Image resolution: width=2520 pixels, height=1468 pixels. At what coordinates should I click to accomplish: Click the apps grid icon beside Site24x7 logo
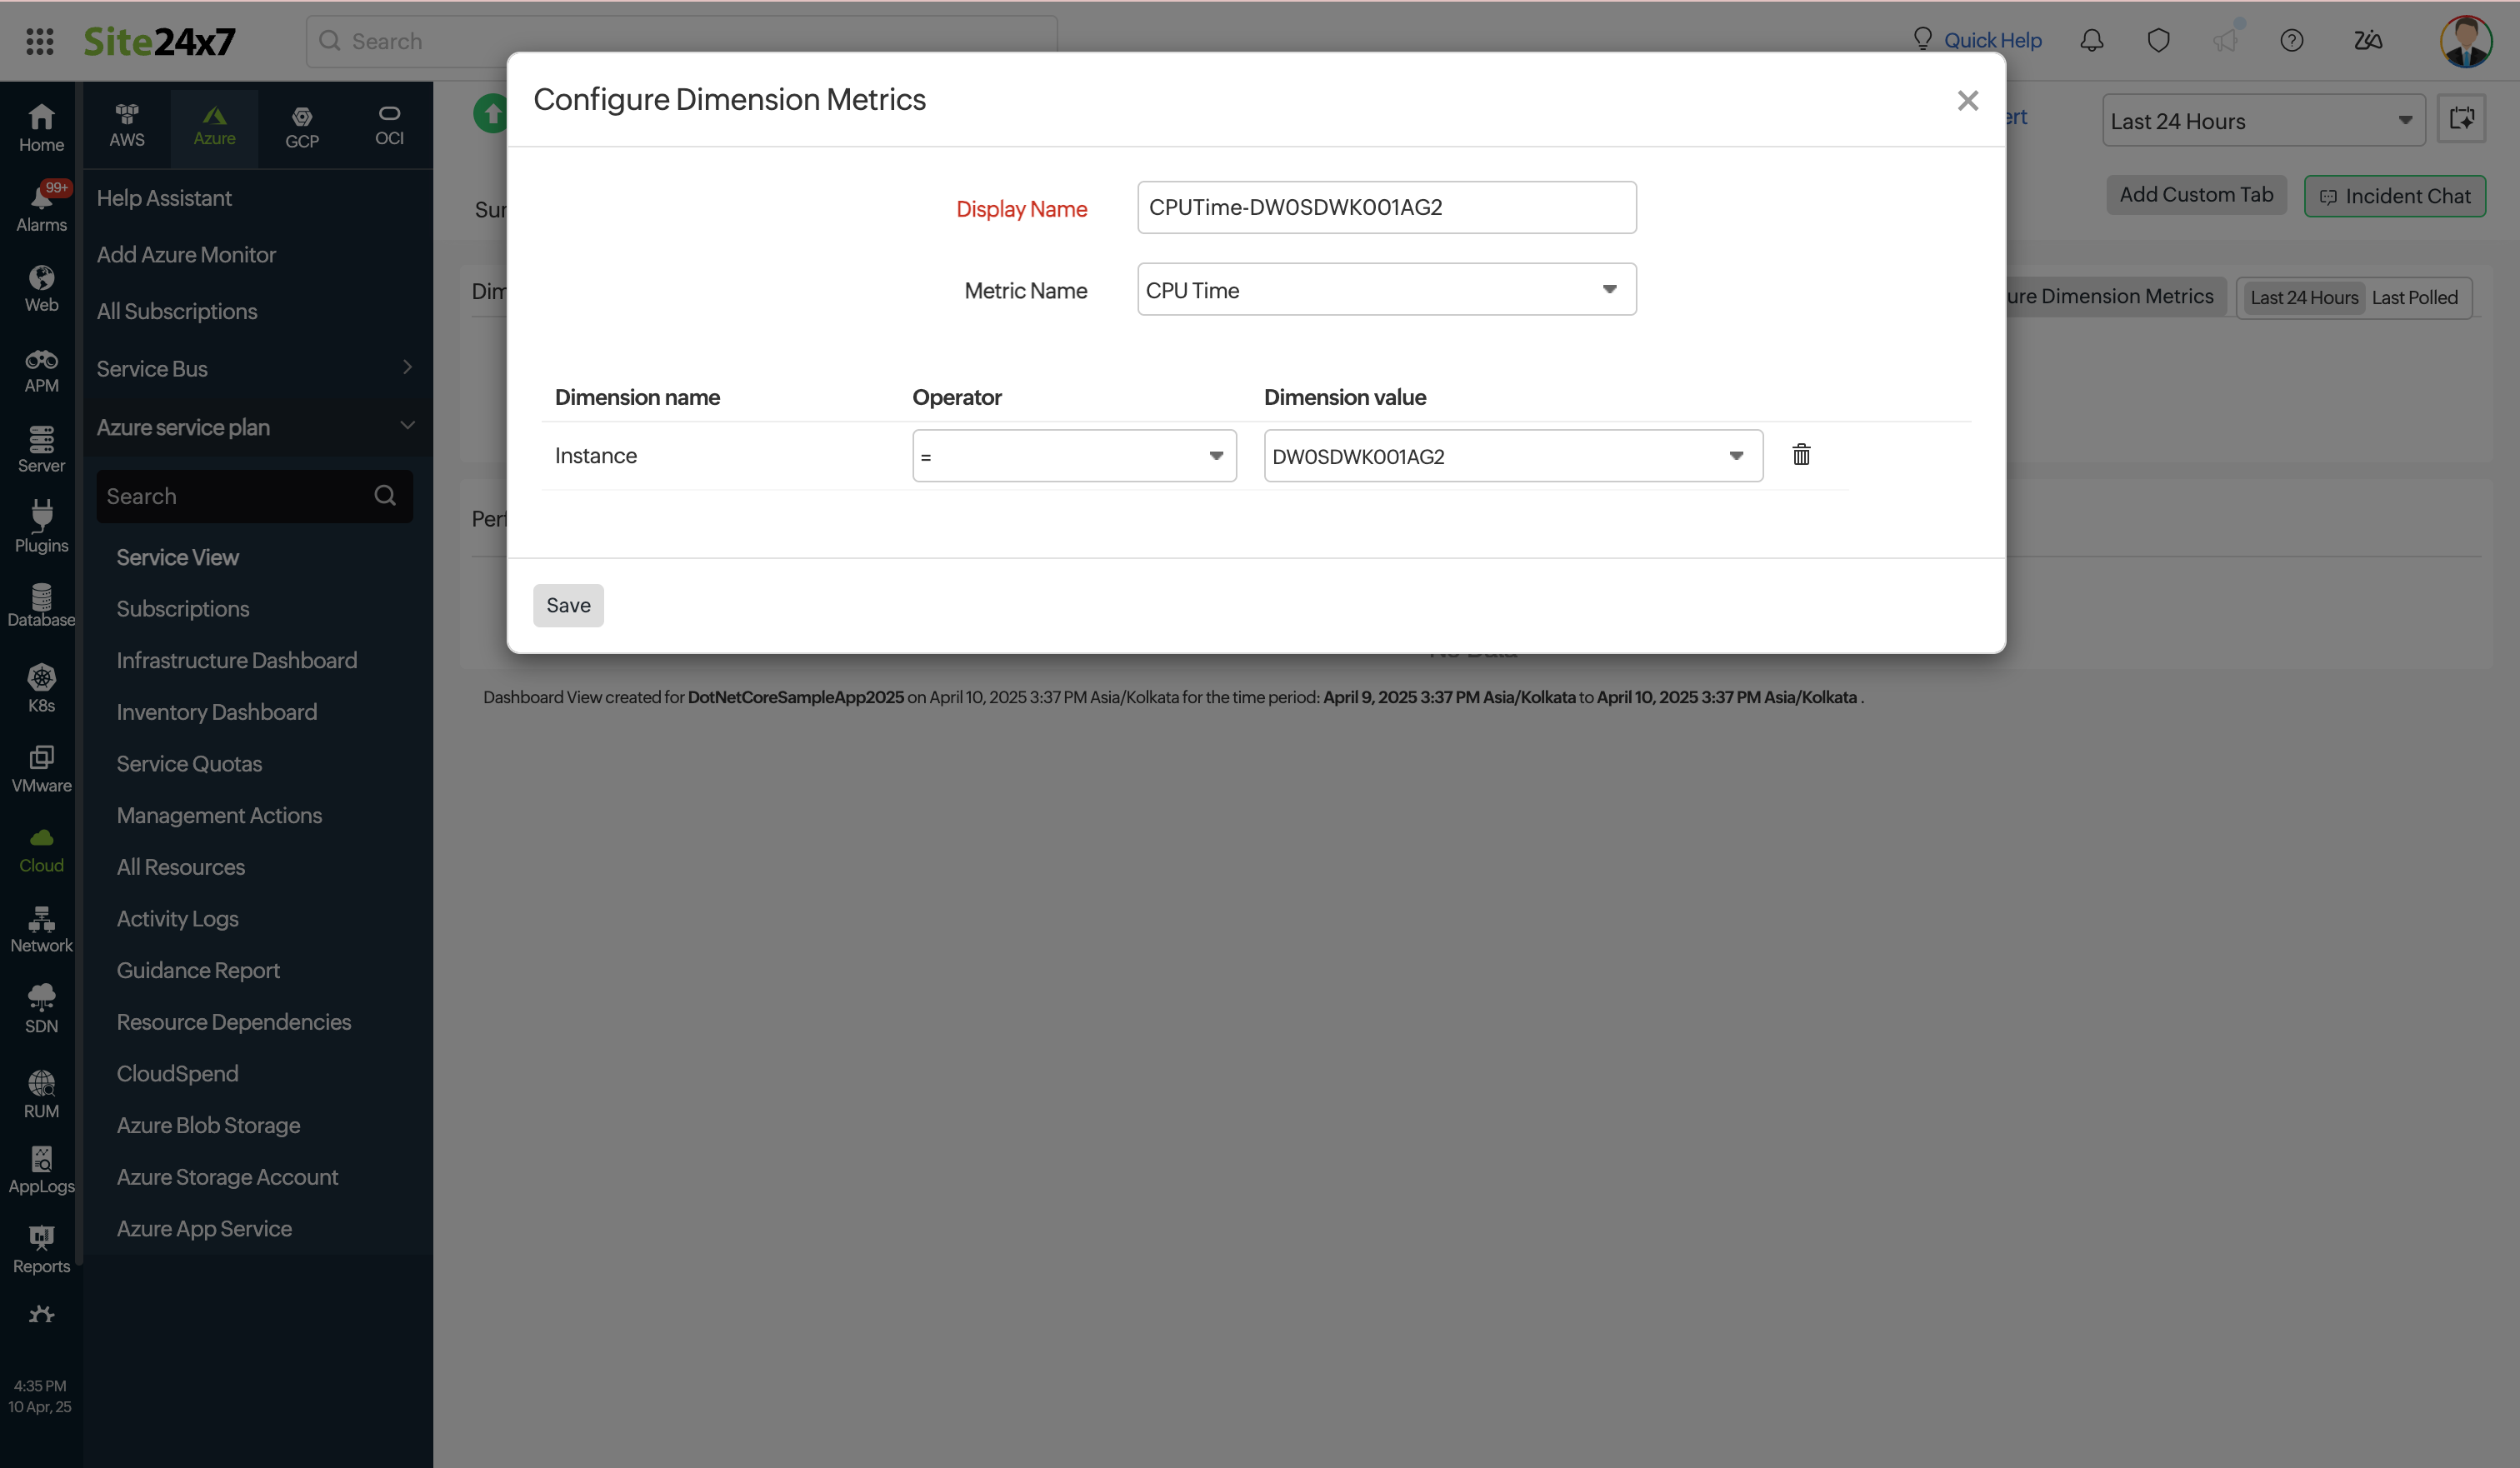(40, 41)
